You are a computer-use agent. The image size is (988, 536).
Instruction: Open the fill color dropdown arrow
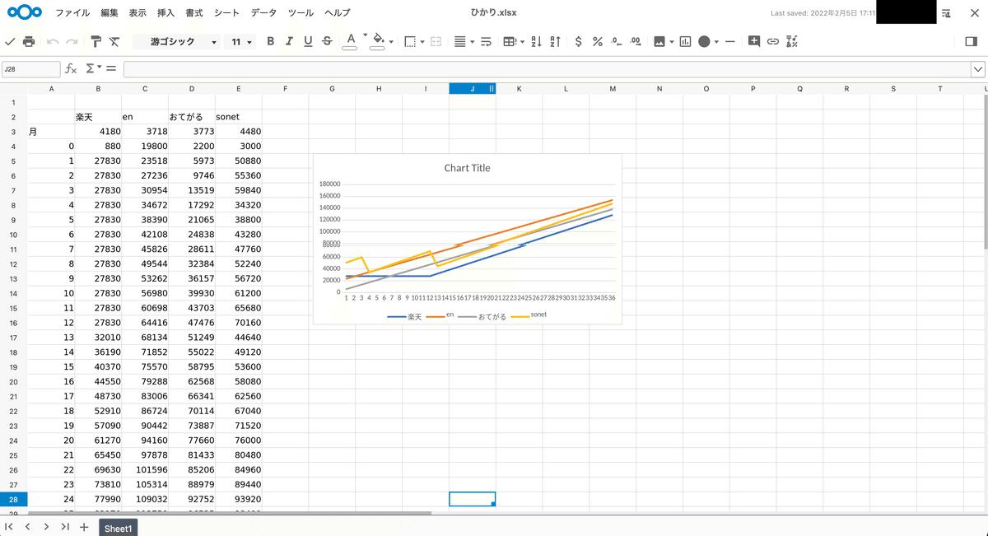[391, 41]
